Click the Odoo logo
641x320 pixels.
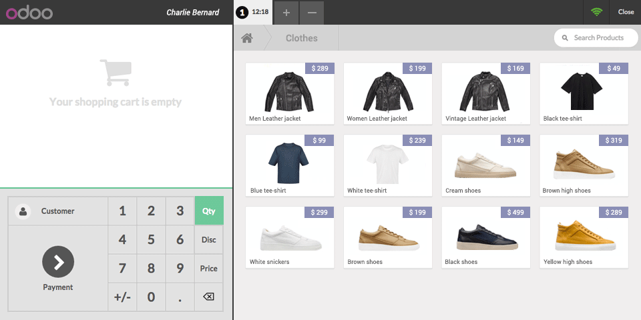tap(29, 13)
